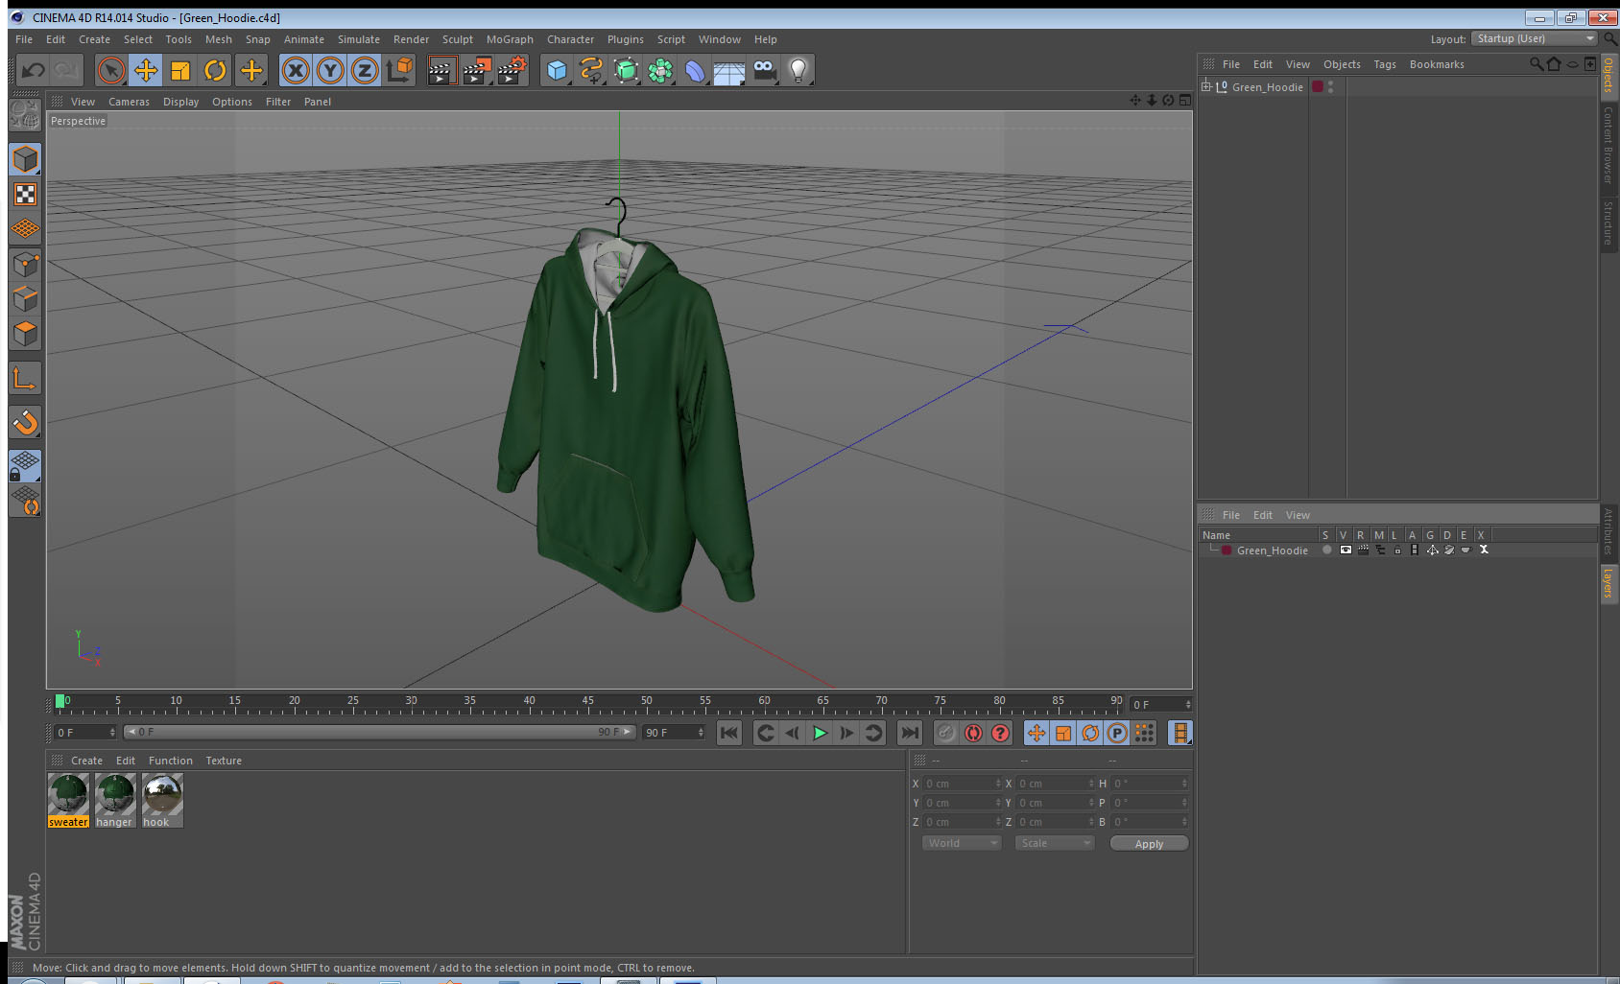Activate the Scale tool in toolbar
The image size is (1620, 984).
[180, 70]
